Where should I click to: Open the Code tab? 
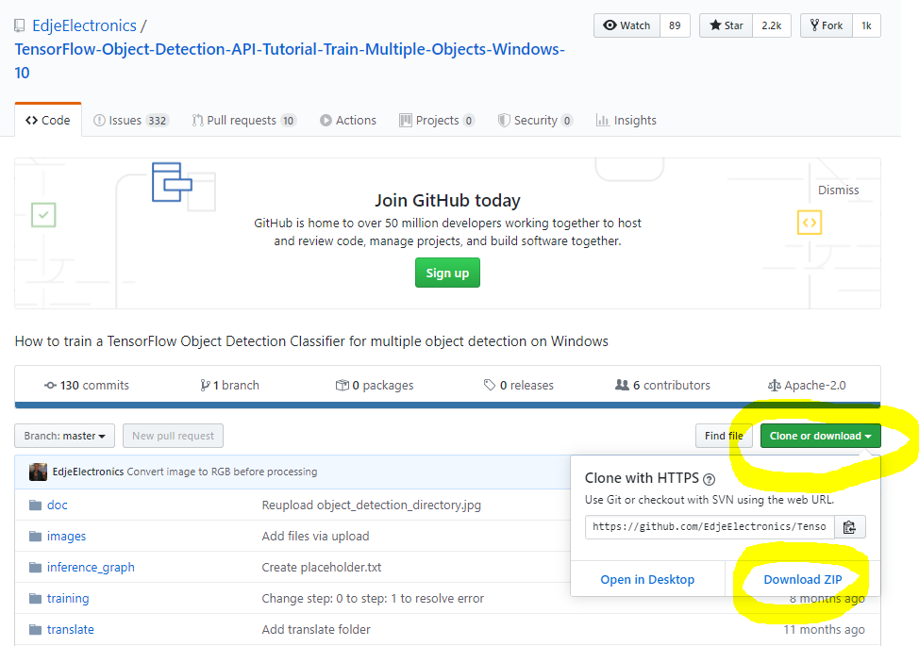[48, 120]
